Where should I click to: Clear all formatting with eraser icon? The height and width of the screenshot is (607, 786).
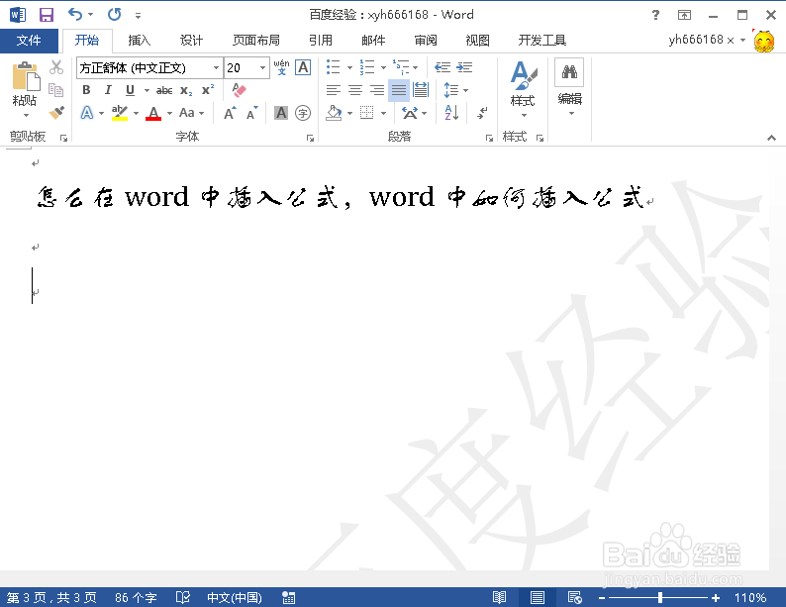click(240, 90)
